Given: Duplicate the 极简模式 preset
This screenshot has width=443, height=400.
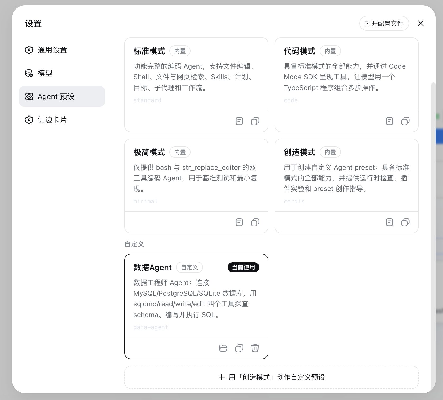Looking at the screenshot, I should 255,222.
